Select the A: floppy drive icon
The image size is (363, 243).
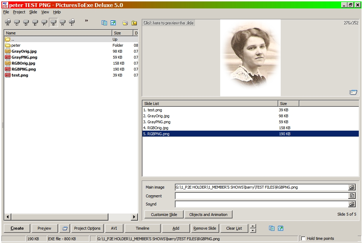pos(8,23)
